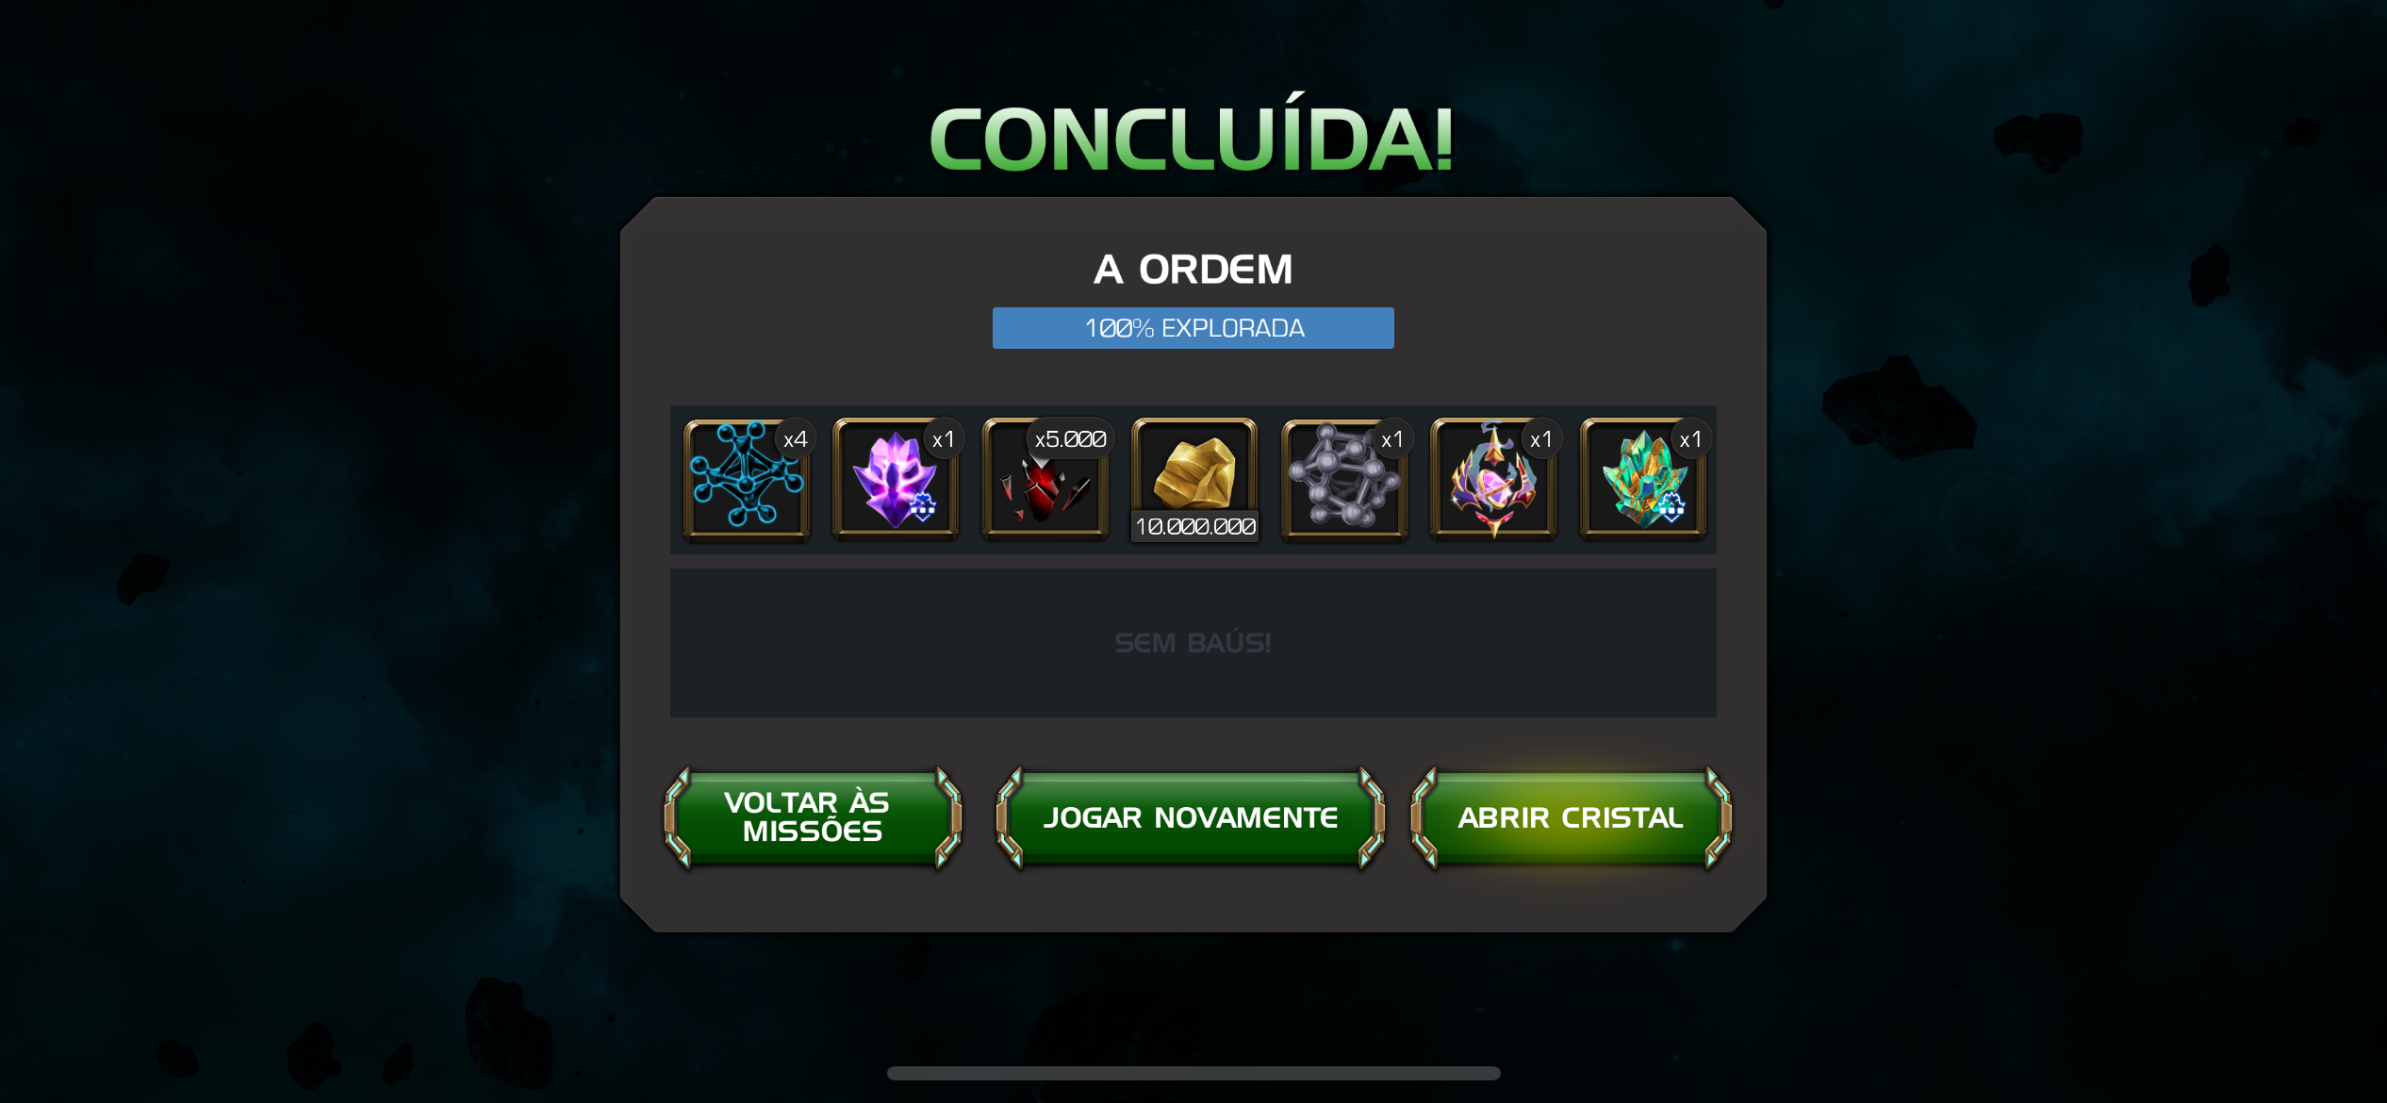View the ornate pink-gem relic reward
Screen dimensions: 2387x1103
[x=1493, y=479]
